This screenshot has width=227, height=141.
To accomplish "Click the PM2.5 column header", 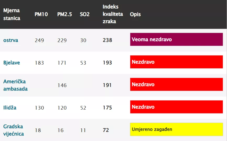I will [64, 14].
